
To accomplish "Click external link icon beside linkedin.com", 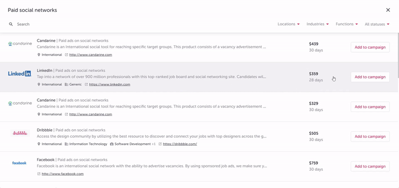I will (x=86, y=85).
